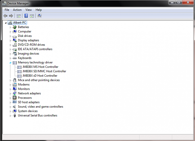Click the Back arrow toolbar button
This screenshot has height=141, width=195.
5,16
